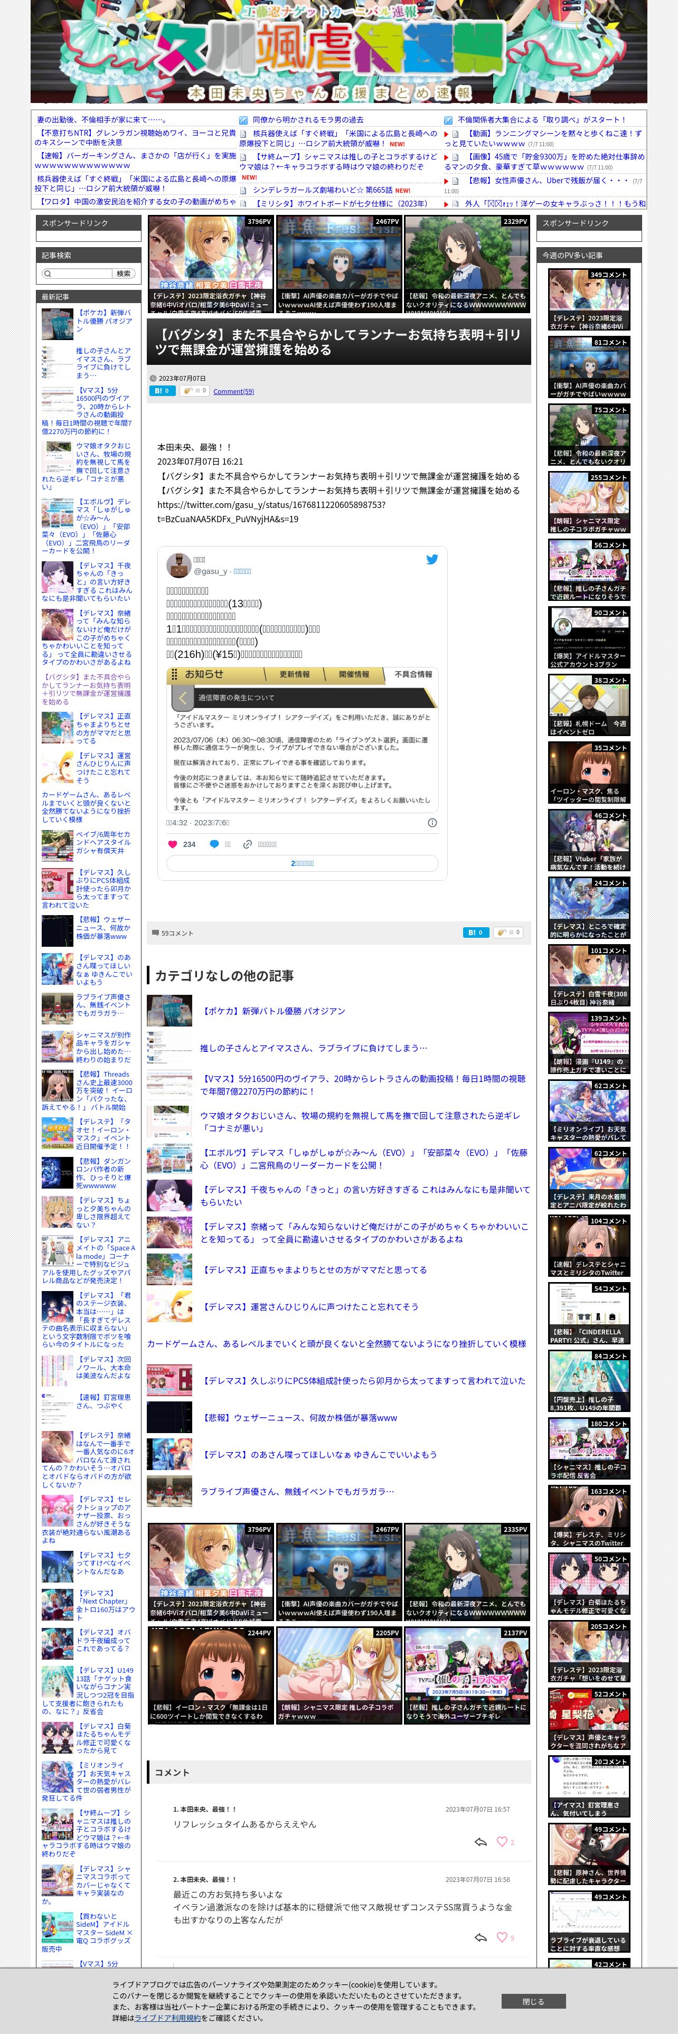
Task: Click red arrow icon beside 動画 ランニングマシーン headline
Action: tap(446, 135)
